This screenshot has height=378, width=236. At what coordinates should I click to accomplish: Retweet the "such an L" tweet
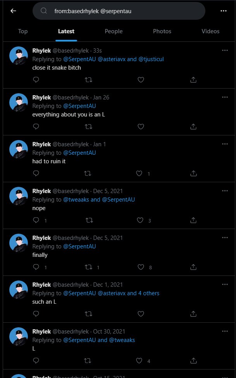pos(89,314)
